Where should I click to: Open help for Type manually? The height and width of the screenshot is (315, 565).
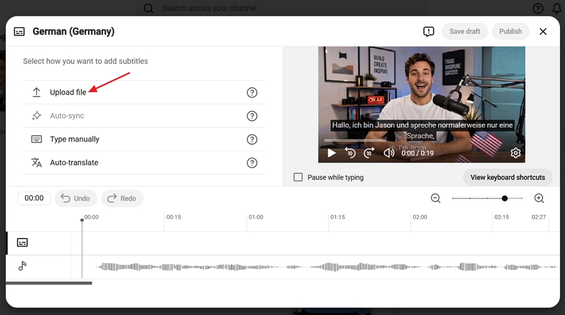pos(252,140)
